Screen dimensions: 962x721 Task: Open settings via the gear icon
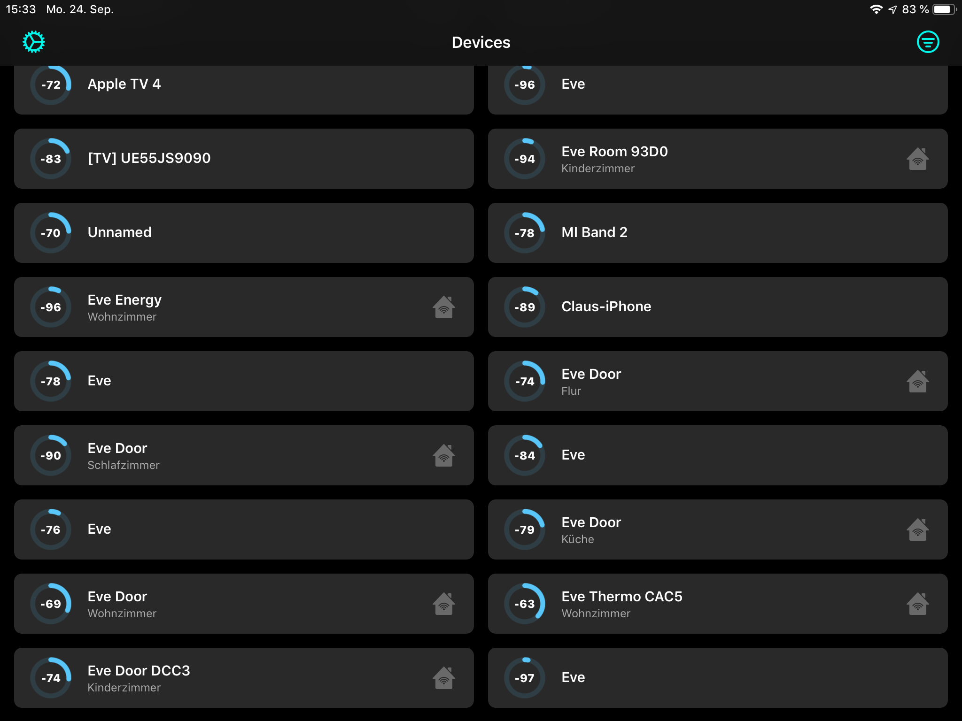click(34, 42)
